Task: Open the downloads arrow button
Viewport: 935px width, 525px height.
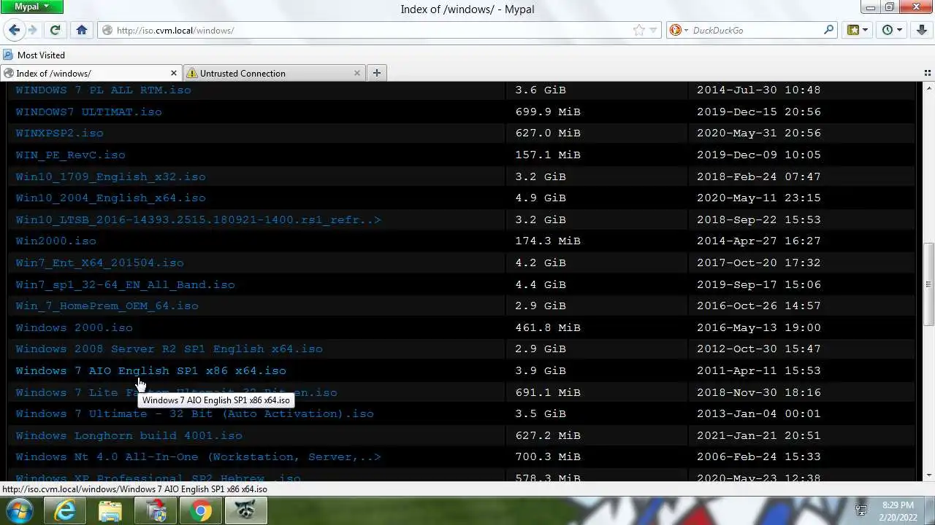Action: (x=922, y=30)
